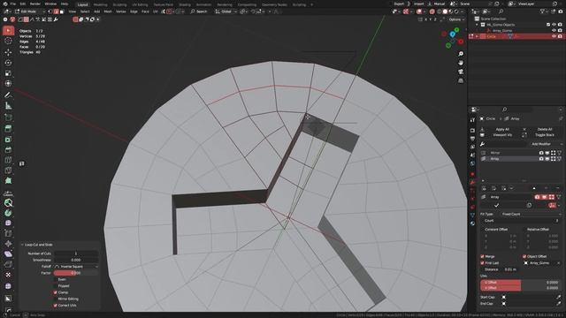This screenshot has height=318, width=566.
Task: Toggle the Correct UVs checkbox
Action: (55, 306)
